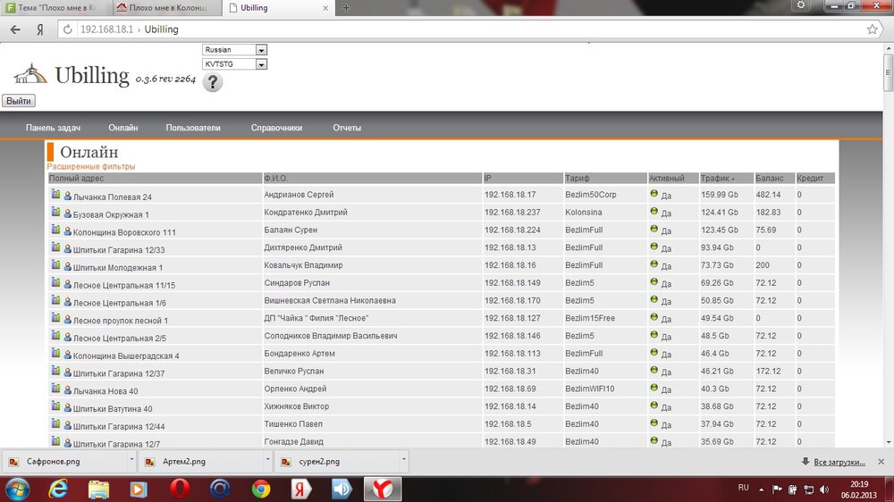Open user profile icon for Бузовая Окружная 1
Image resolution: width=894 pixels, height=502 pixels.
pos(67,213)
